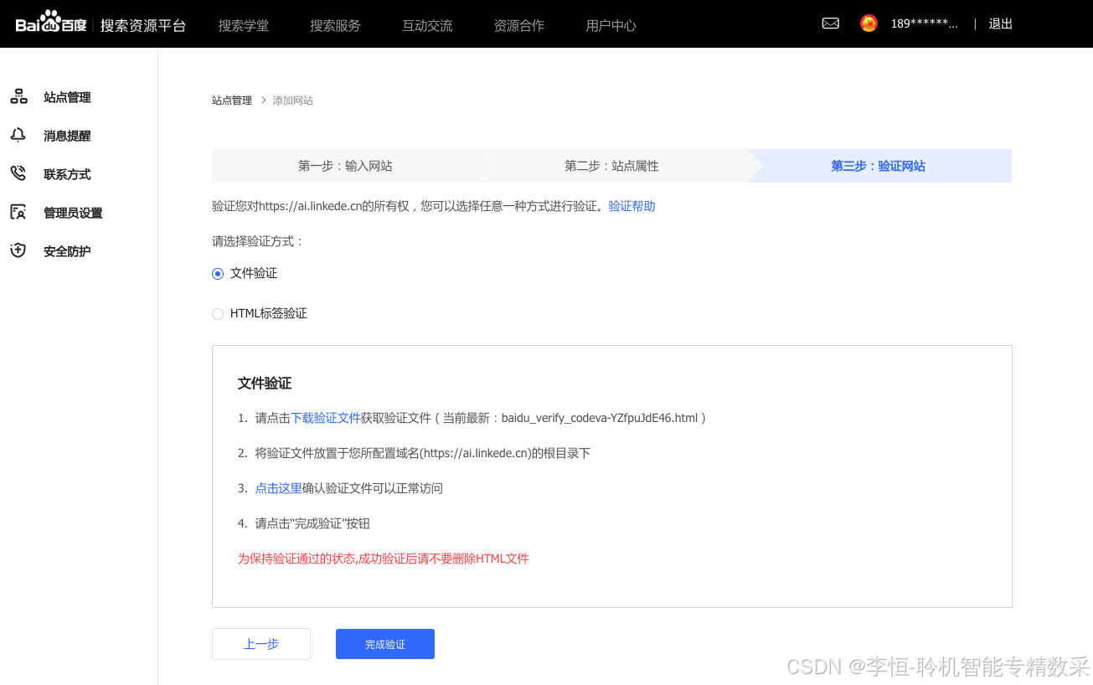Click the 添加网站 breadcrumb text

click(293, 100)
